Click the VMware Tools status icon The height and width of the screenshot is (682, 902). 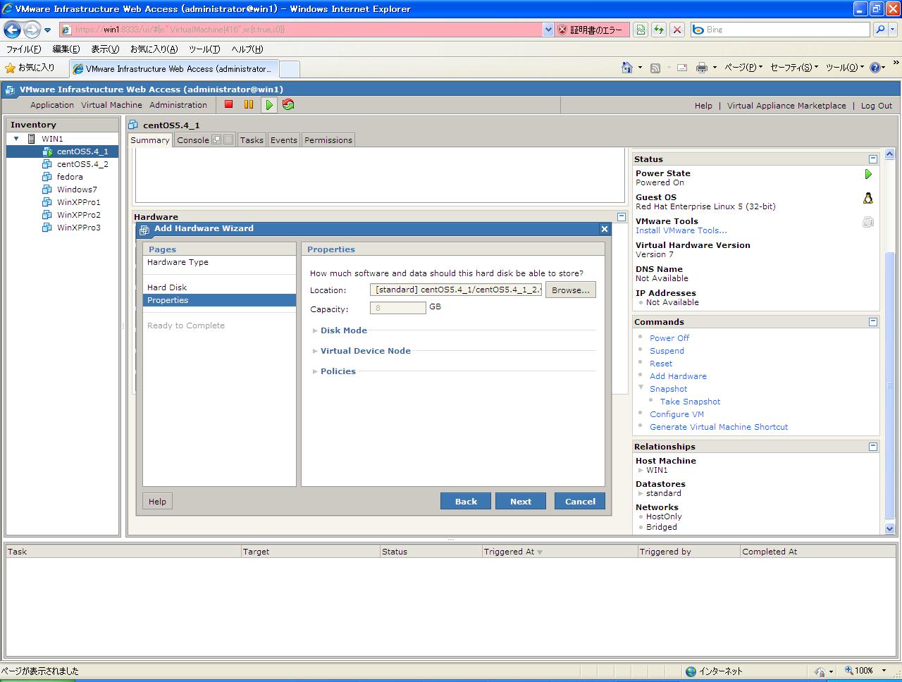point(868,222)
